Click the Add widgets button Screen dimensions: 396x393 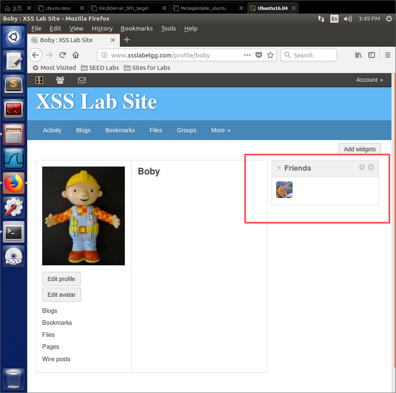point(360,149)
